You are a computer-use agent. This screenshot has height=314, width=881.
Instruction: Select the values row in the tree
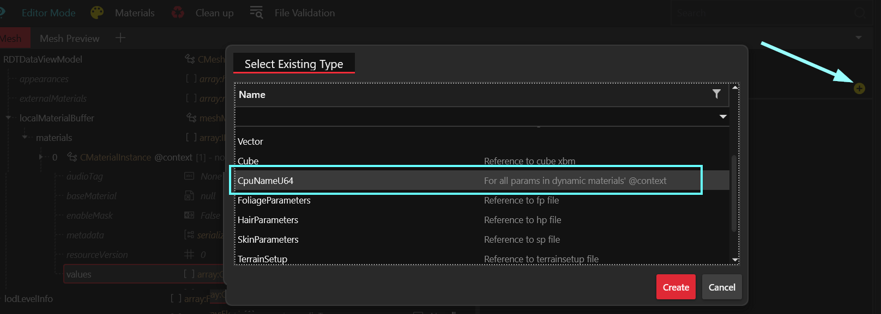tap(79, 274)
